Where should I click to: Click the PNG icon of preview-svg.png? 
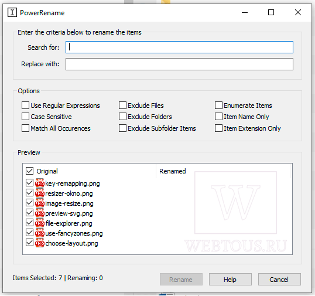pos(40,213)
